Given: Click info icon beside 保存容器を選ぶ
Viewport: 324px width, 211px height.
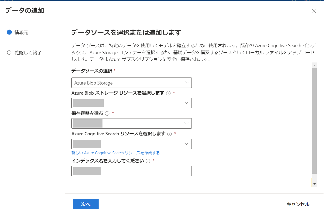Looking at the screenshot, I should (x=107, y=114).
